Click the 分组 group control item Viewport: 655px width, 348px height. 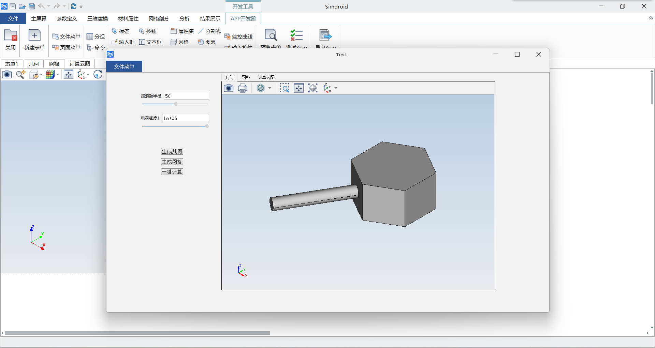point(96,36)
